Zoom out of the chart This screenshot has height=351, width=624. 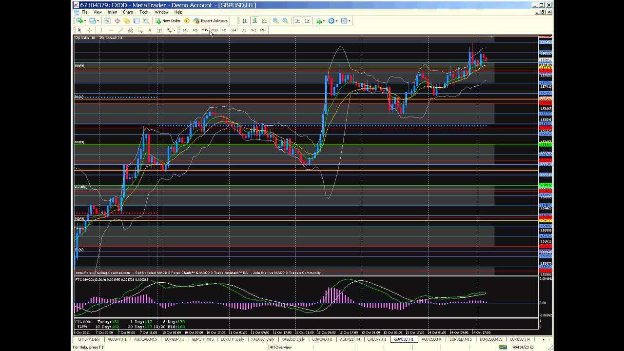(x=285, y=20)
